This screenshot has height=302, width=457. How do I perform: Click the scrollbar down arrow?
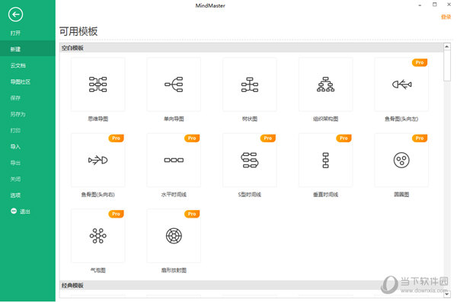(447, 294)
